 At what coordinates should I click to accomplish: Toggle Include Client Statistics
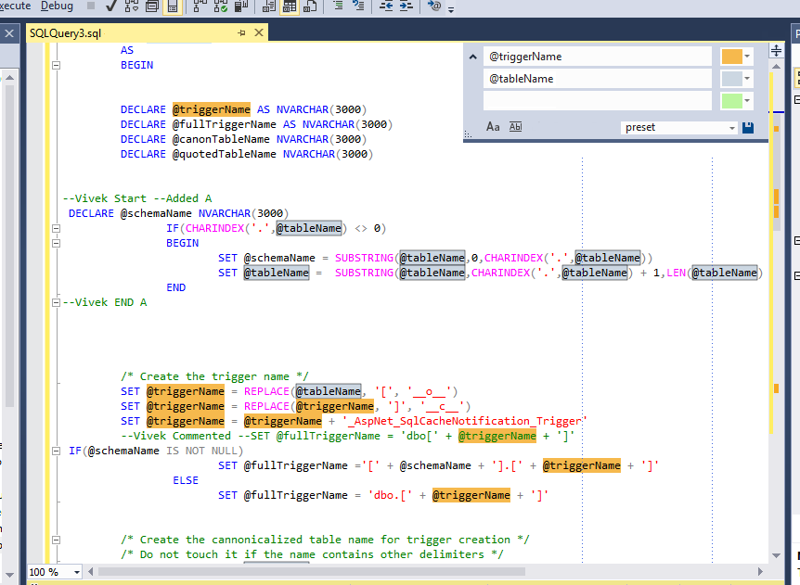(240, 6)
